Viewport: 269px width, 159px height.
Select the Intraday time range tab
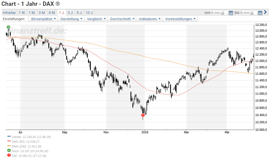9,13
